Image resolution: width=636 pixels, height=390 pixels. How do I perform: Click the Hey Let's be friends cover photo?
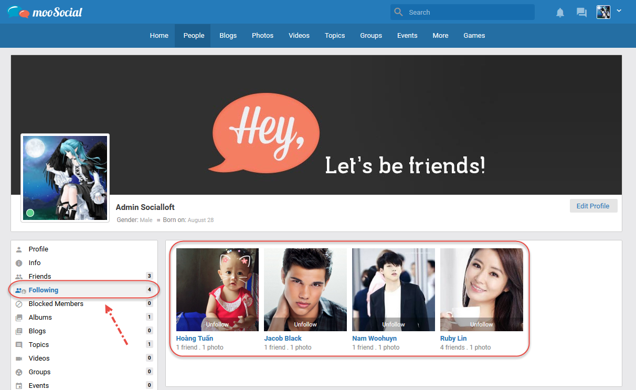click(316, 125)
